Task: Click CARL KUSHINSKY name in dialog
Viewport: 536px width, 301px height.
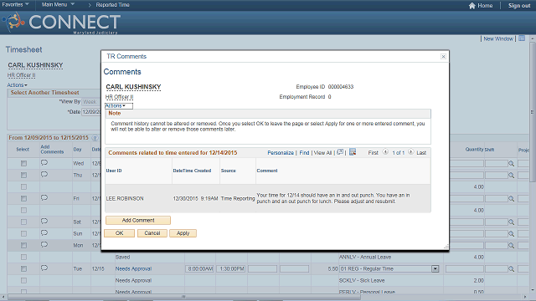Action: (x=133, y=87)
